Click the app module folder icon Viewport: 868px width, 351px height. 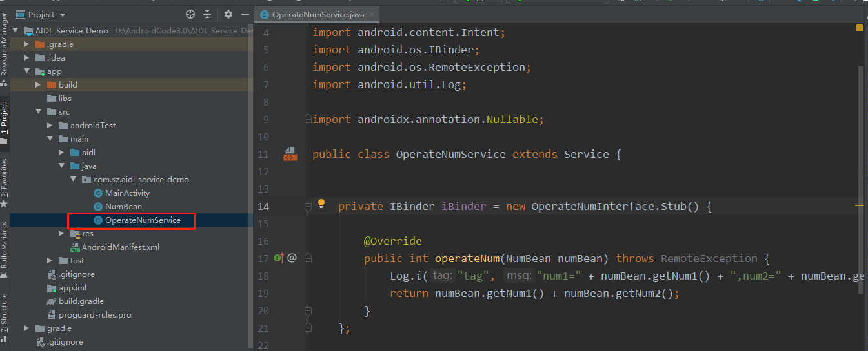(40, 71)
